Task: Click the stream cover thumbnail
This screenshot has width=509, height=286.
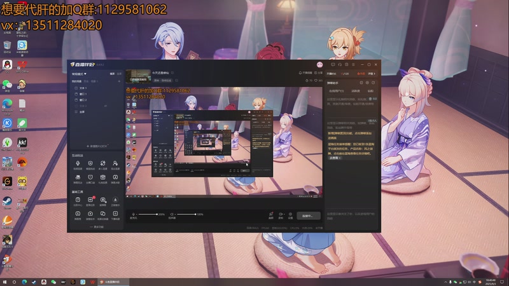Action: click(138, 76)
